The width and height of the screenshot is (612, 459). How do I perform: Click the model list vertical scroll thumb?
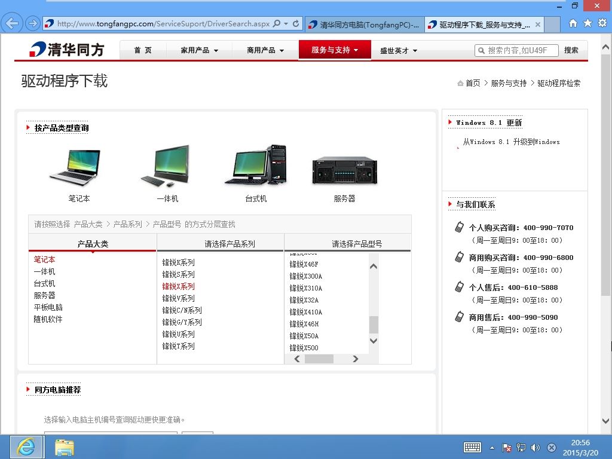click(x=374, y=325)
